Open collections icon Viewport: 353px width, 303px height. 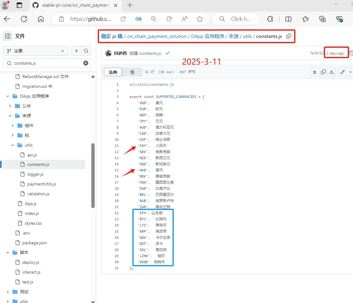click(x=322, y=19)
